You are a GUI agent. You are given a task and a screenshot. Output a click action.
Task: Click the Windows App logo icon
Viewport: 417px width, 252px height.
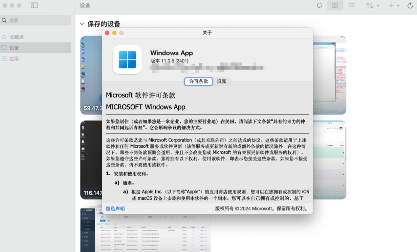[127, 59]
